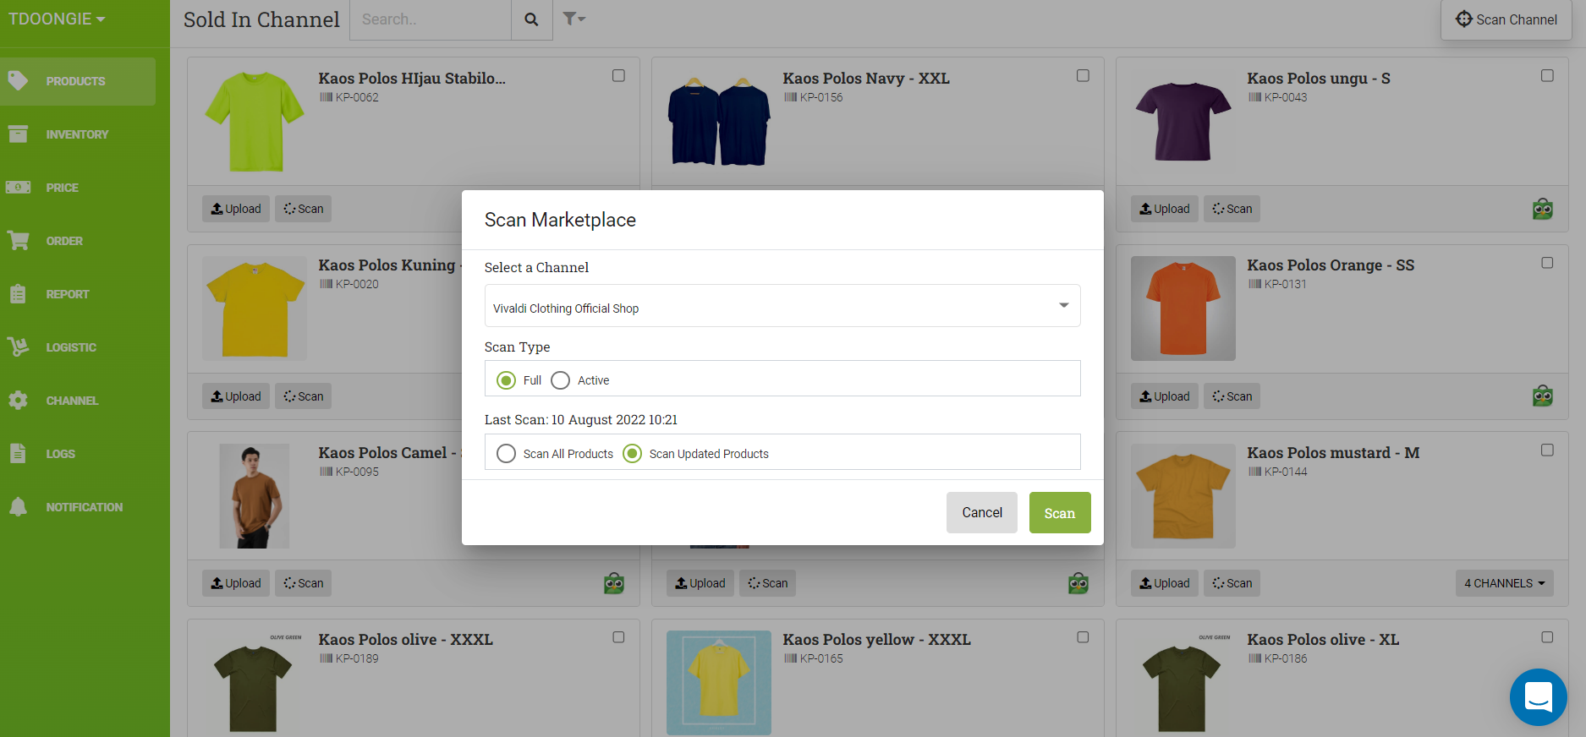Viewport: 1586px width, 737px height.
Task: Click Tokopedia owl icon on ungu - S card
Action: point(1543,209)
